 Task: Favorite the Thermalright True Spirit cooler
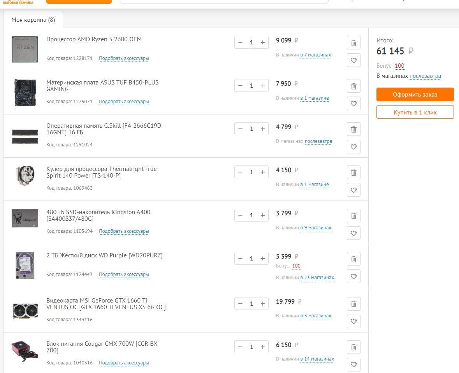tap(353, 190)
